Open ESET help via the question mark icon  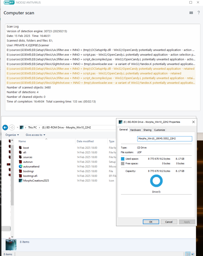point(198,13)
